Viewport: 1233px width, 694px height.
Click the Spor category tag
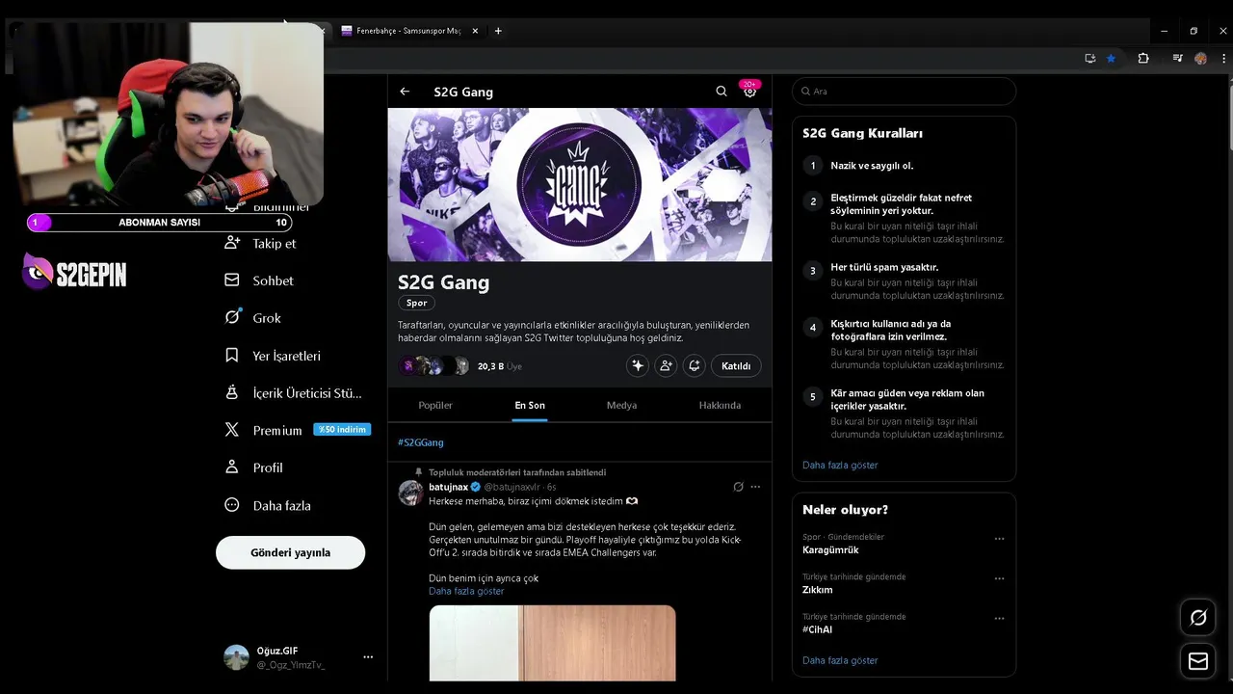pos(416,303)
